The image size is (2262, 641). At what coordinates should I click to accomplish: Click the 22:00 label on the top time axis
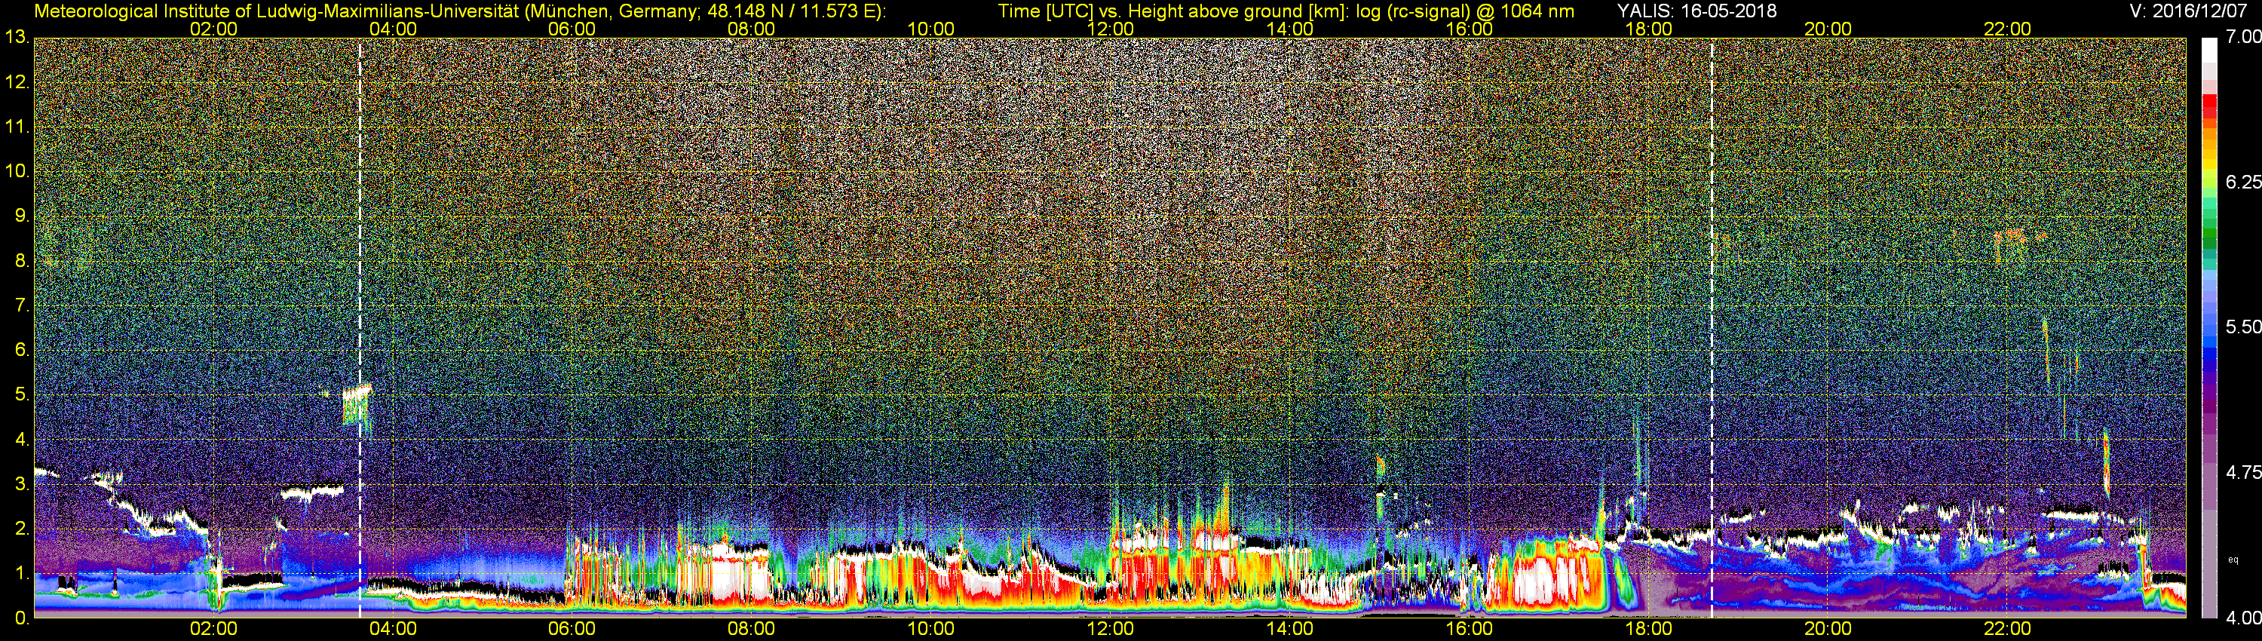[2007, 29]
